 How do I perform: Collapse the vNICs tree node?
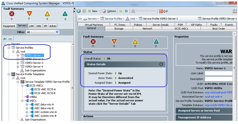(22, 101)
